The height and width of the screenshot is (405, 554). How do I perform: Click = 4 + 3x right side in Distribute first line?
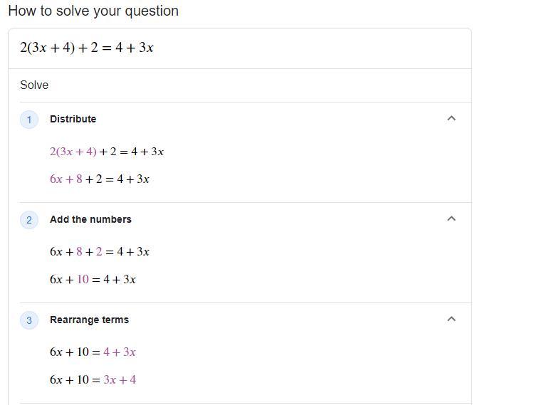[x=142, y=152]
